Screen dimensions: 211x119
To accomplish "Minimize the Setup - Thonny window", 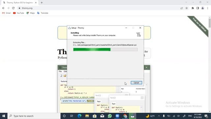I will pyautogui.click(x=126, y=28).
